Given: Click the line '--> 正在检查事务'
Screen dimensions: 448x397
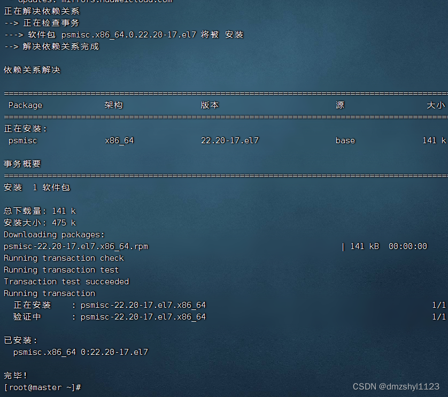Looking at the screenshot, I should point(42,23).
